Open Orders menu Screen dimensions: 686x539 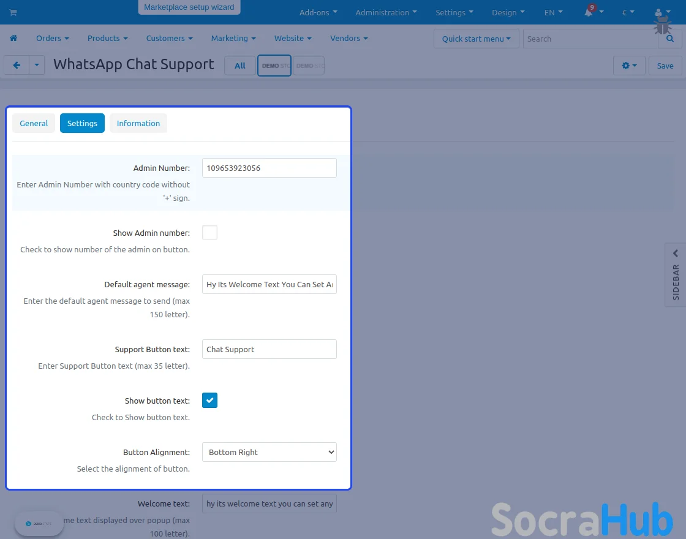(x=53, y=38)
